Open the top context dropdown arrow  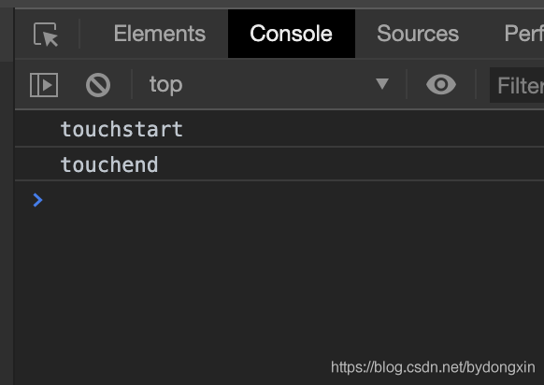[382, 83]
